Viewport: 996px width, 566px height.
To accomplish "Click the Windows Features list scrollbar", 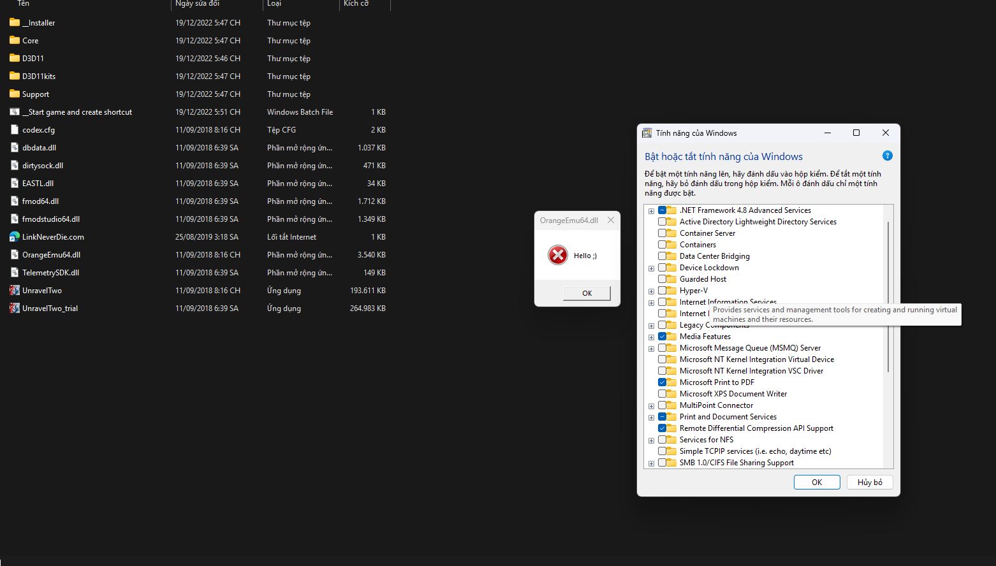I will 888,296.
